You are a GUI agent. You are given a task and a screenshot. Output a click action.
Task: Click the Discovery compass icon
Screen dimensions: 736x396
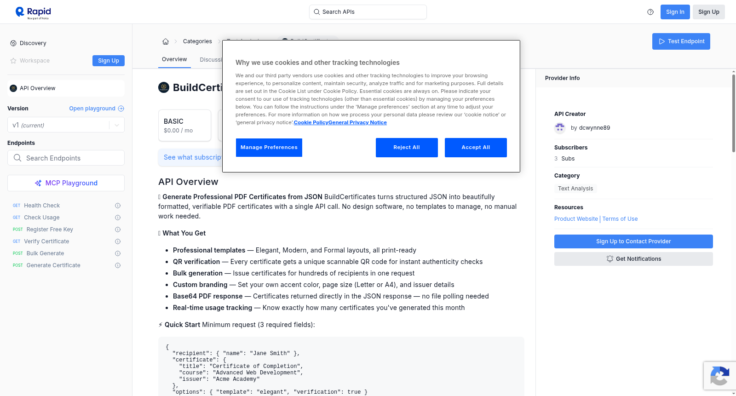tap(13, 43)
